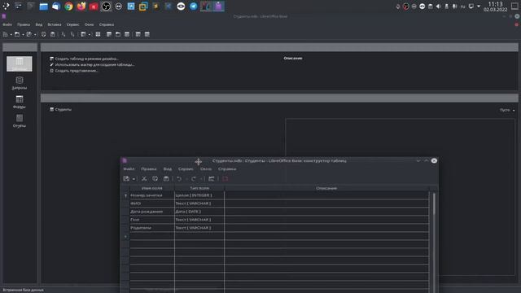Viewport: 521px width, 293px height.
Task: Switch to OBS Studio in the taskbar
Action: [106, 7]
